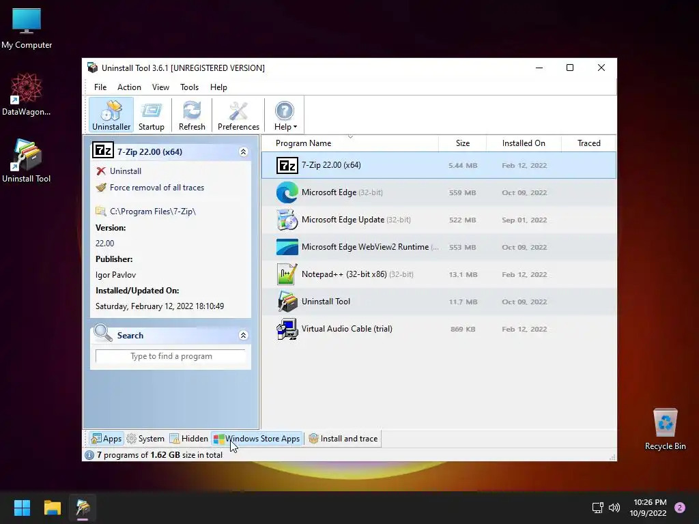The width and height of the screenshot is (699, 524).
Task: Click the Uninstall Tool taskbar button
Action: (x=83, y=508)
